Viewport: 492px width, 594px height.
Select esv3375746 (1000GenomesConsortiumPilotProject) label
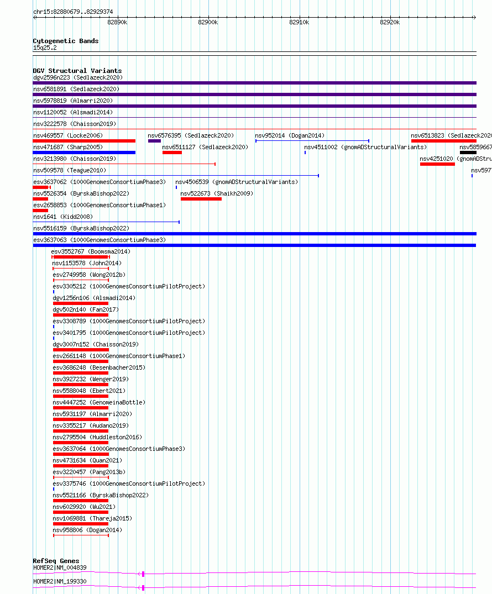(x=129, y=484)
